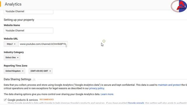Screen dimensions: 187x105
Task: Click the Website Name input field
Action: point(29,31)
